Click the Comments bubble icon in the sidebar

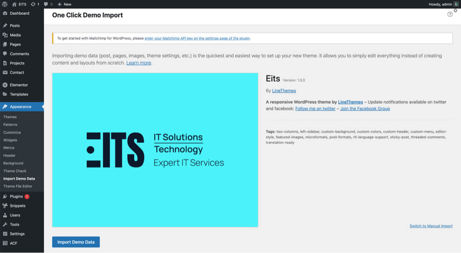pyautogui.click(x=5, y=54)
